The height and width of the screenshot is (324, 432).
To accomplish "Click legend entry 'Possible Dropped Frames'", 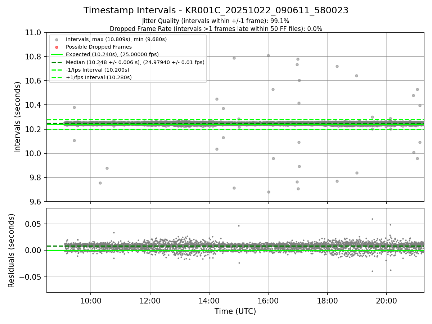I will [99, 47].
